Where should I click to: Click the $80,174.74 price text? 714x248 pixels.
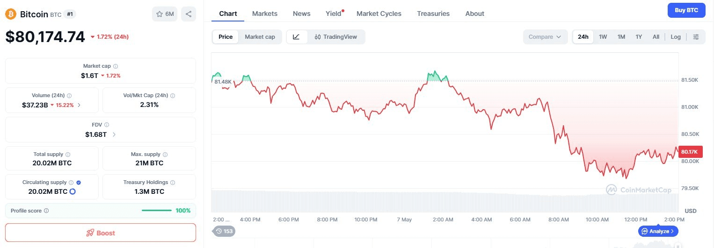45,36
